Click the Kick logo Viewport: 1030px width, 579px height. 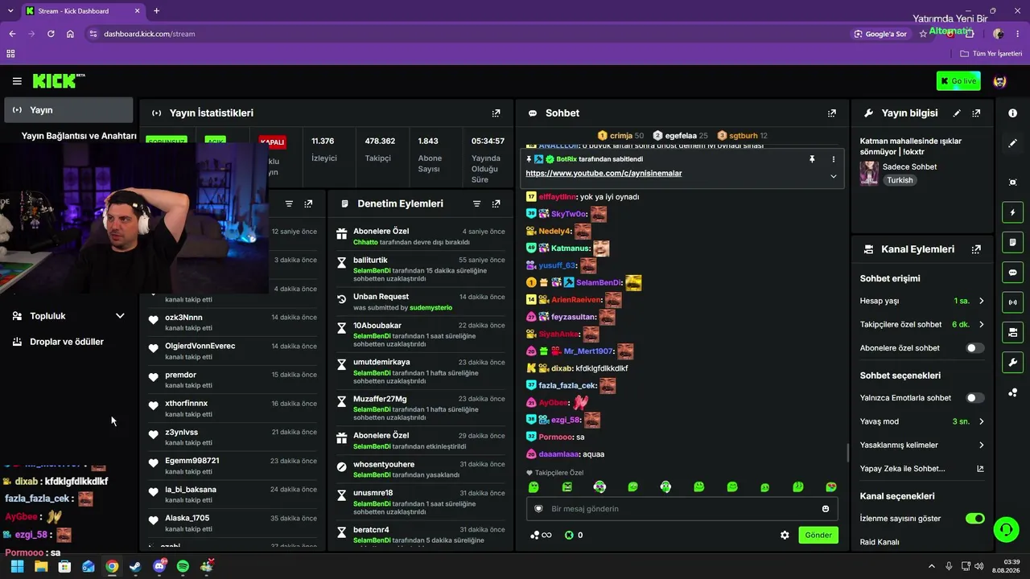click(59, 80)
